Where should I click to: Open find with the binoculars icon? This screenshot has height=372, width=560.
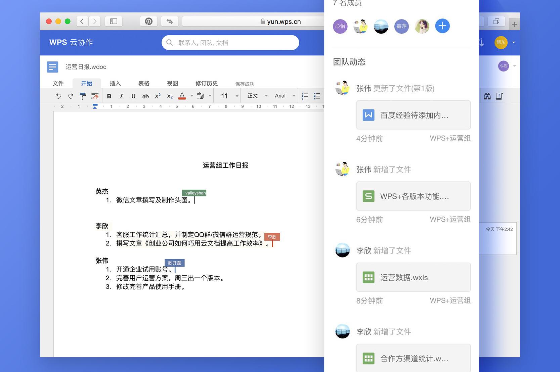487,96
